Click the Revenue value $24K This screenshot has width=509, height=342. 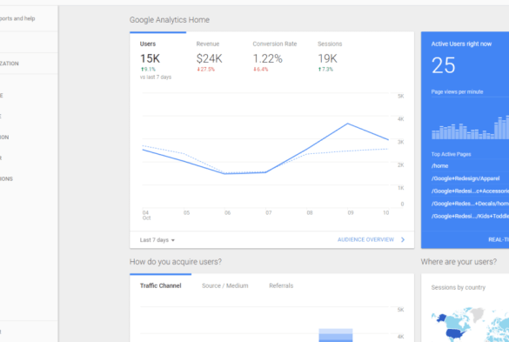[209, 59]
